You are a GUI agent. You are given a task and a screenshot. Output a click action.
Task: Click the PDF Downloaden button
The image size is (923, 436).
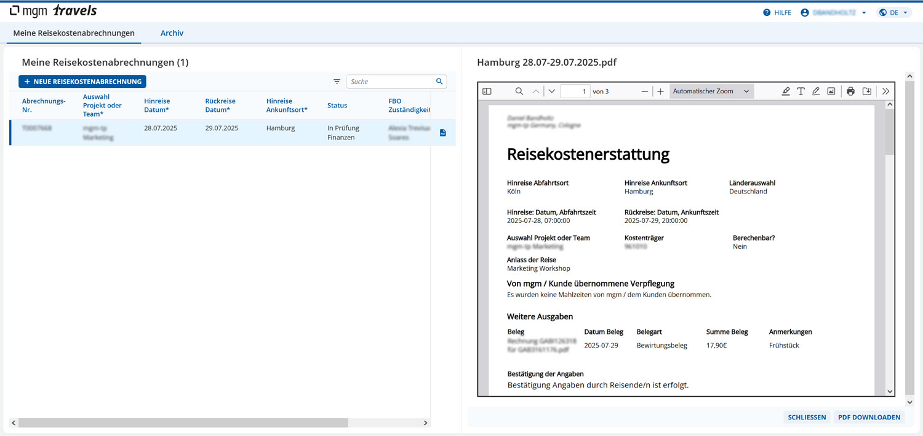[x=869, y=418]
